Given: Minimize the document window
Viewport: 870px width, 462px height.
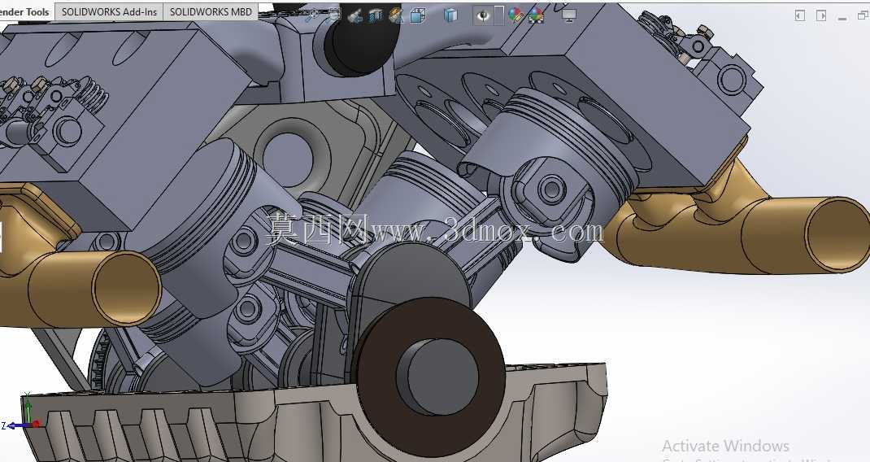Looking at the screenshot, I should 843,18.
